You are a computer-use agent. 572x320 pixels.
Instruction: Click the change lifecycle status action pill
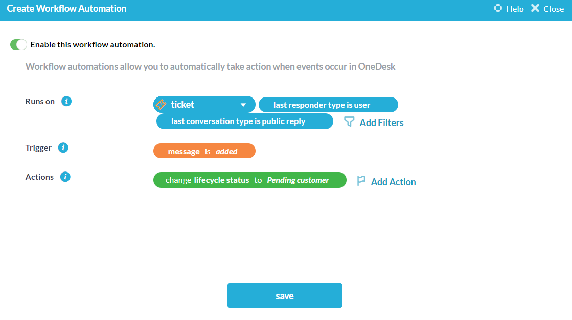(207, 180)
